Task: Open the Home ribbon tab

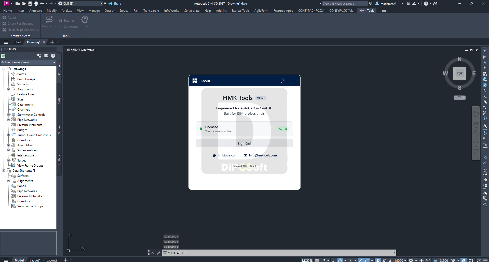Action: pyautogui.click(x=7, y=11)
